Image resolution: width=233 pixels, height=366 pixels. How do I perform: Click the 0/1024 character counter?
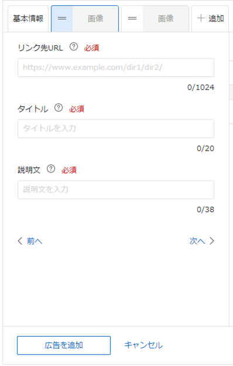coord(201,87)
